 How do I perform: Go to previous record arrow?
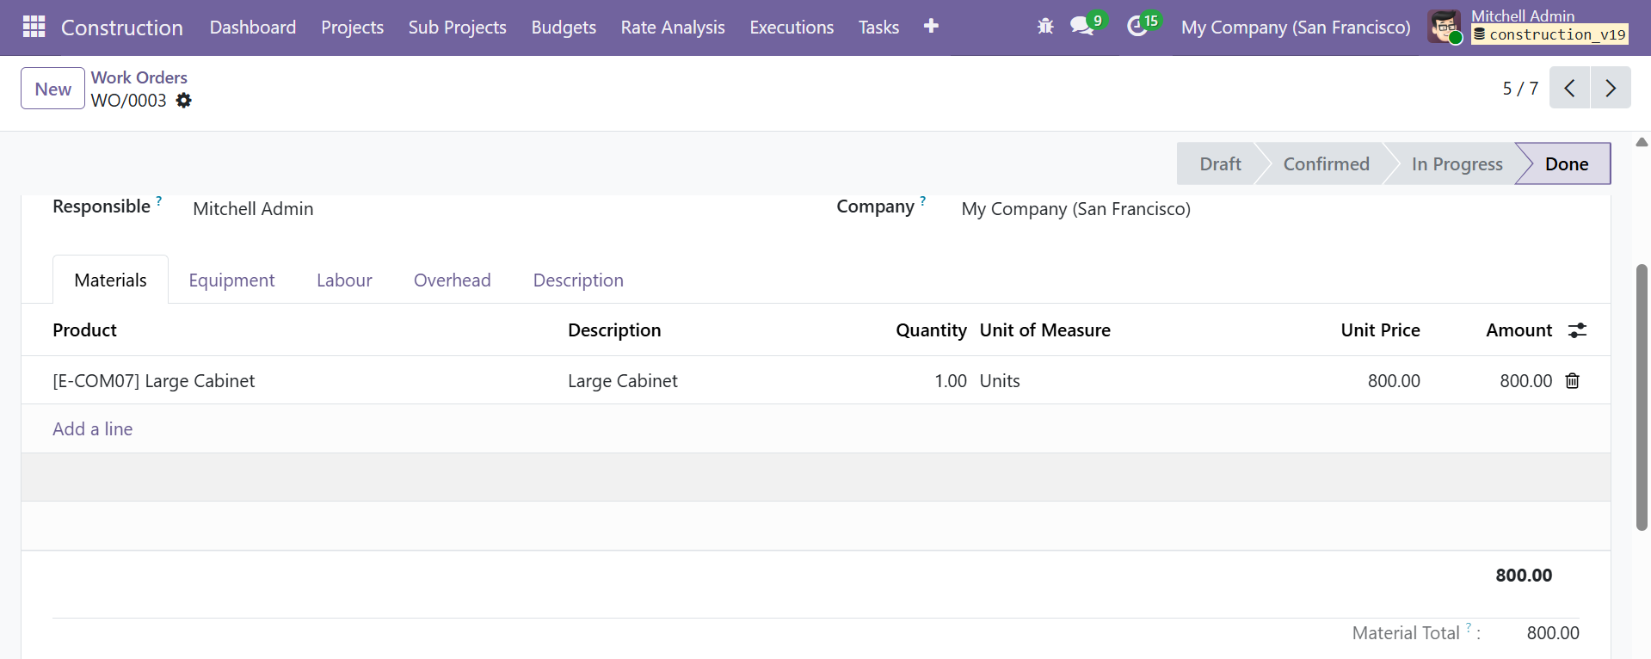click(1569, 88)
